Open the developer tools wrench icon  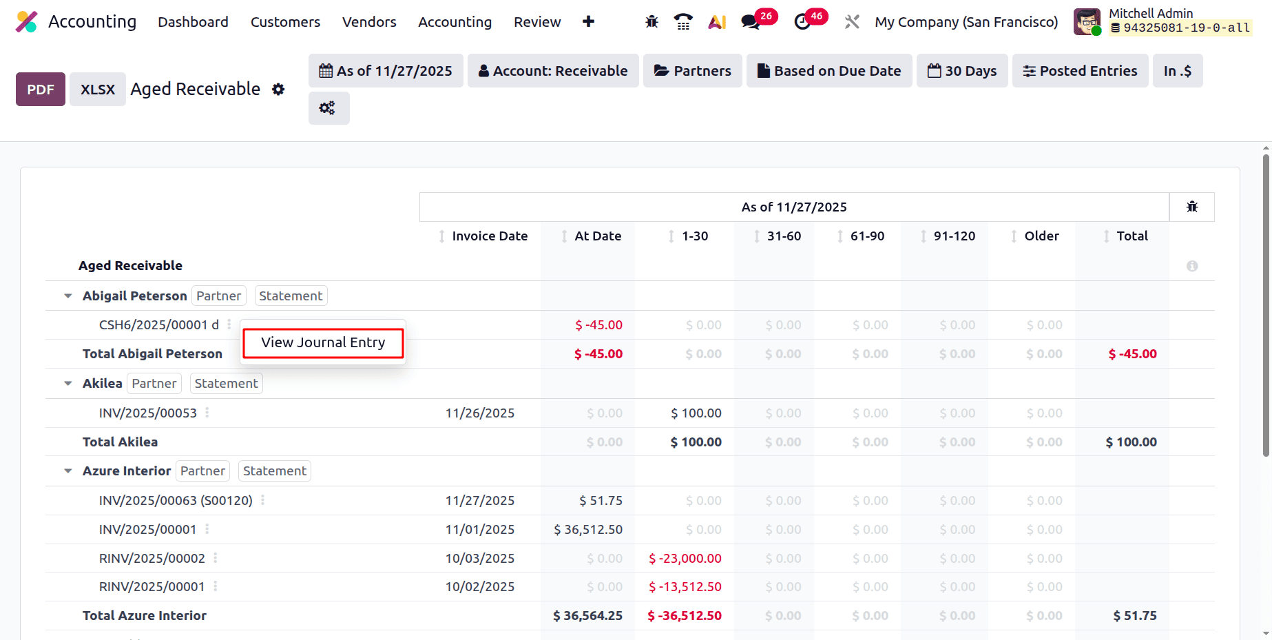(x=852, y=22)
